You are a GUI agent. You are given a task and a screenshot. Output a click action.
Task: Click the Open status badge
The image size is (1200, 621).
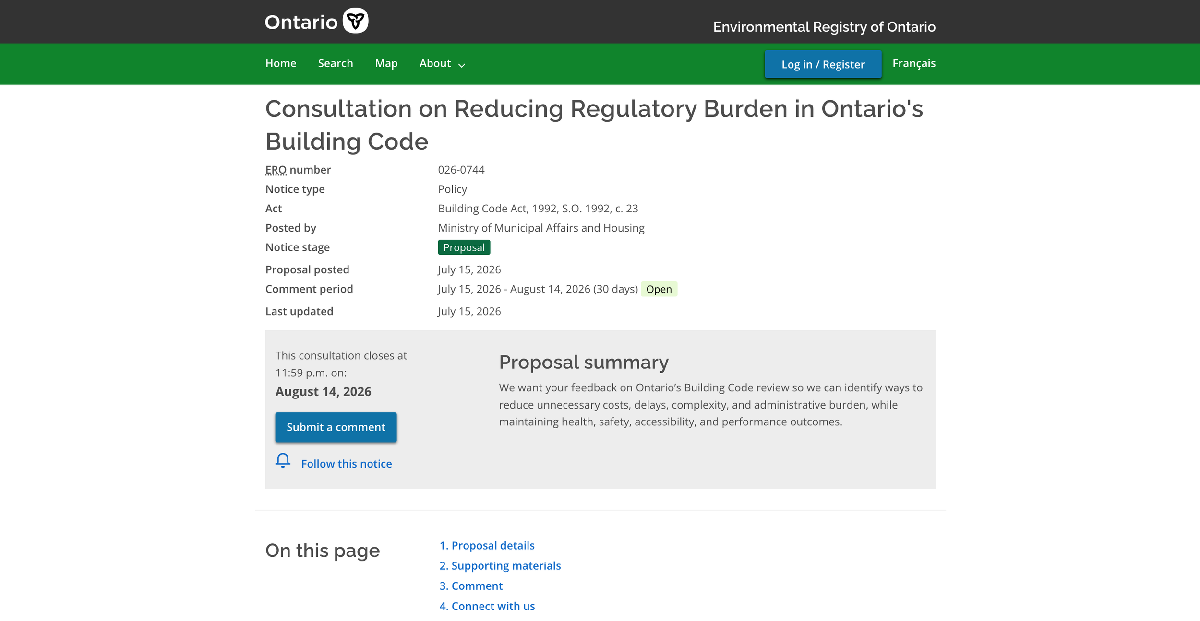pos(659,289)
